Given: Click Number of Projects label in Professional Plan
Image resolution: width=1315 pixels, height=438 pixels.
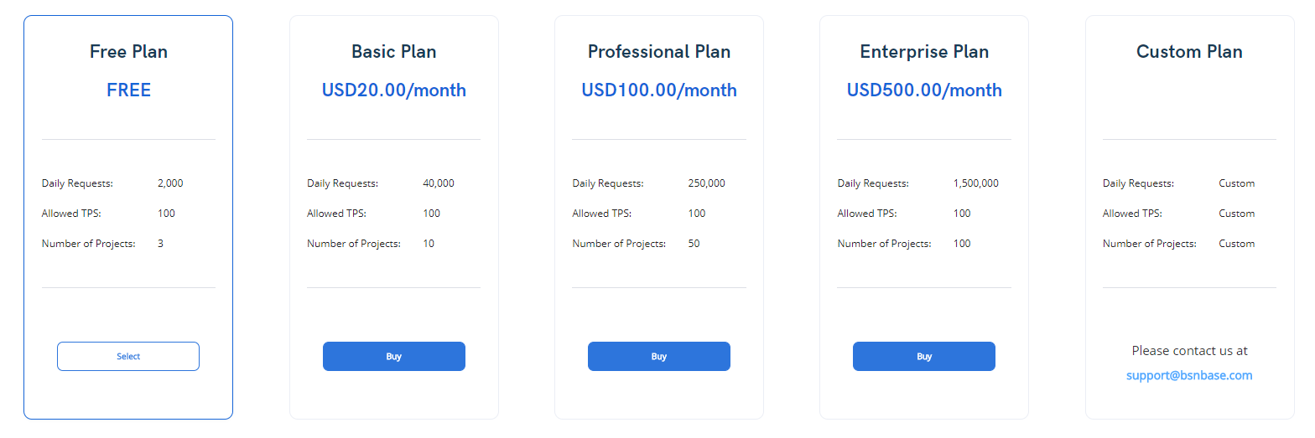Looking at the screenshot, I should coord(619,244).
